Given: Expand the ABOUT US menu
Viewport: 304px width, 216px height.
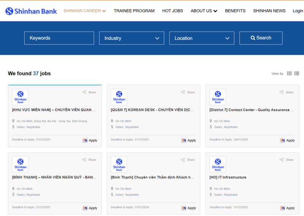Looking at the screenshot, I should click(x=204, y=11).
